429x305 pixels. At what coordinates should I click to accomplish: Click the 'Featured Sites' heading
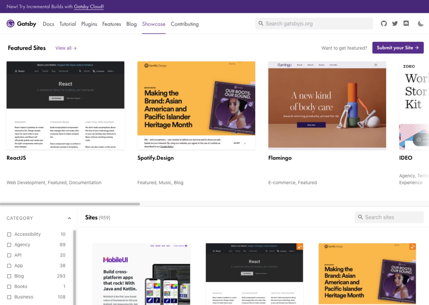27,48
